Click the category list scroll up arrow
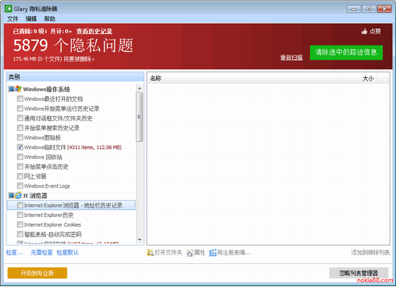Screen dimensions: 396x287 pos(140,88)
